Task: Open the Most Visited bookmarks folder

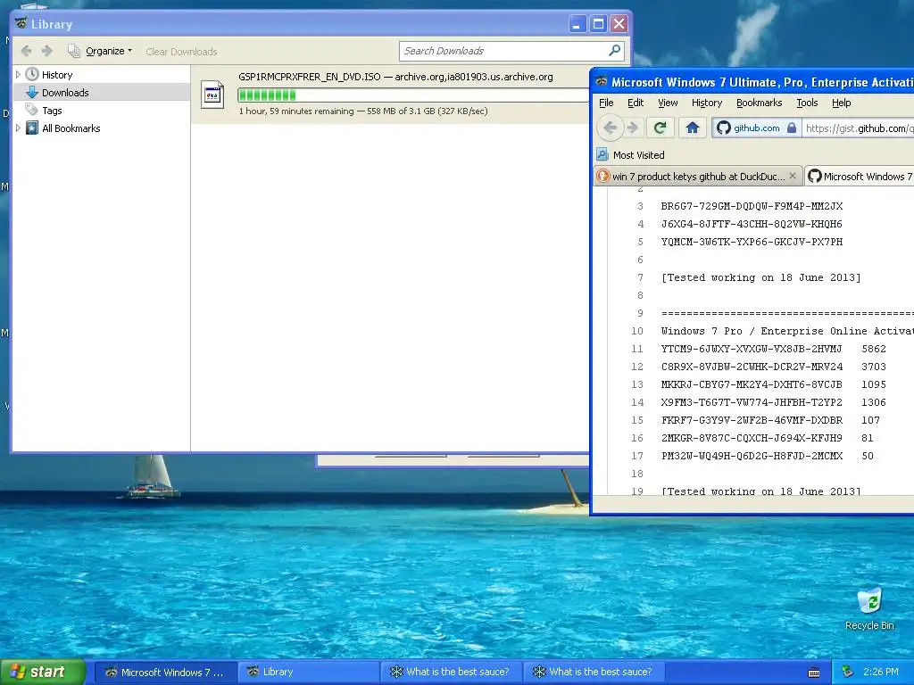Action: click(x=631, y=155)
